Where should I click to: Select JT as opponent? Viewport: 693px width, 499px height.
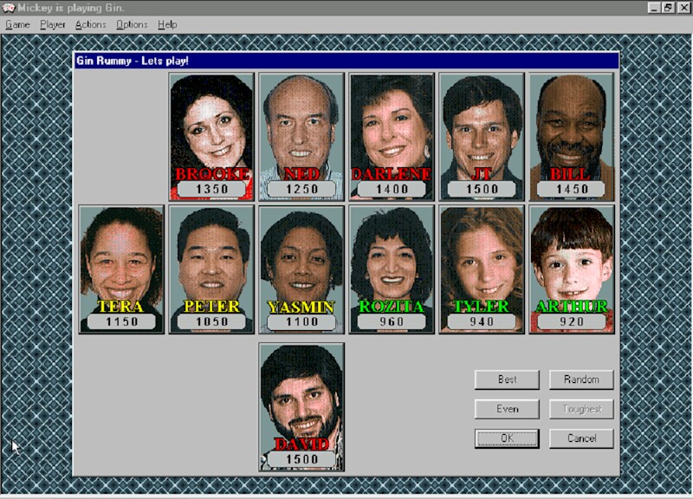click(482, 137)
